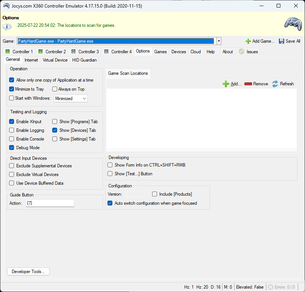The width and height of the screenshot is (305, 292).
Task: Enable Use Device Buffered Data
Action: pyautogui.click(x=11, y=183)
